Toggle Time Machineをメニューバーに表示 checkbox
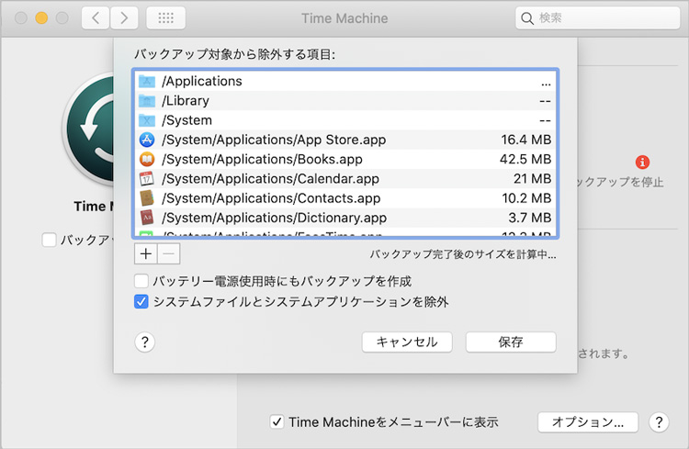 point(277,421)
